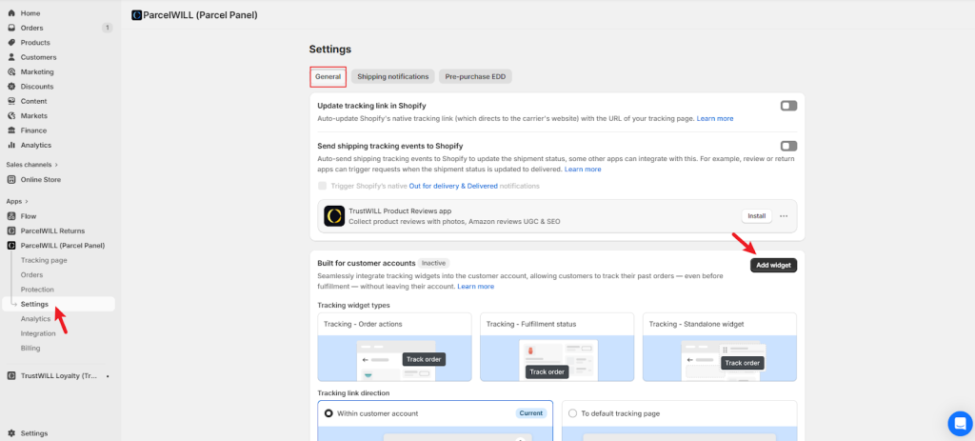Click the Customers person icon
The width and height of the screenshot is (975, 441).
pos(11,57)
